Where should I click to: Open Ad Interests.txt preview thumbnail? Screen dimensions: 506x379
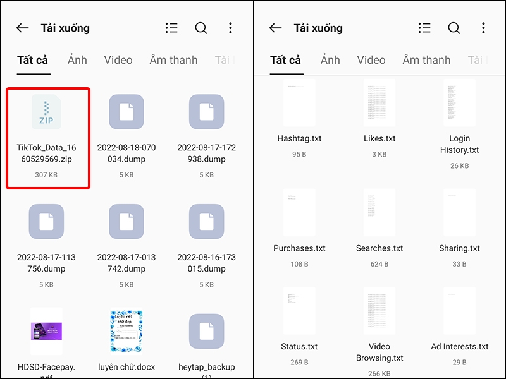coord(460,311)
